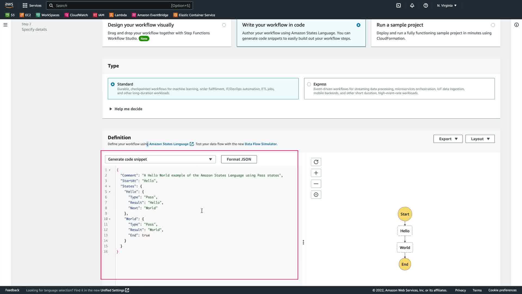
Task: Open the notifications bell
Action: (x=412, y=5)
